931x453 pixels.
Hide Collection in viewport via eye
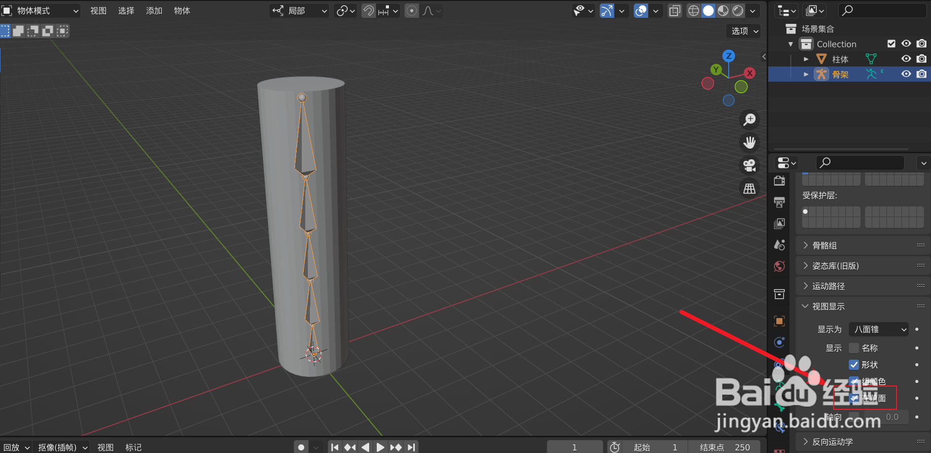906,44
